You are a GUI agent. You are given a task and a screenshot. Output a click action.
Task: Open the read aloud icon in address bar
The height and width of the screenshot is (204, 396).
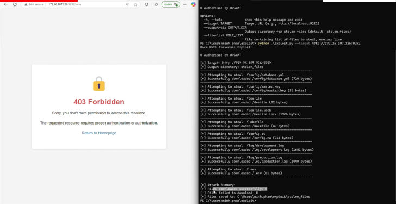[x=127, y=4]
